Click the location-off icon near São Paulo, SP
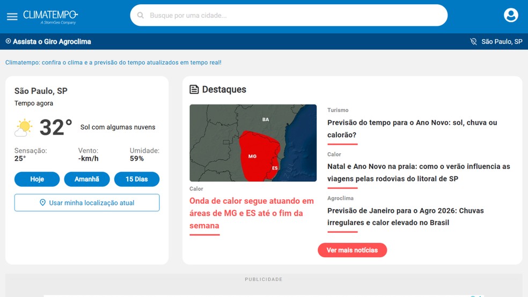 click(473, 41)
